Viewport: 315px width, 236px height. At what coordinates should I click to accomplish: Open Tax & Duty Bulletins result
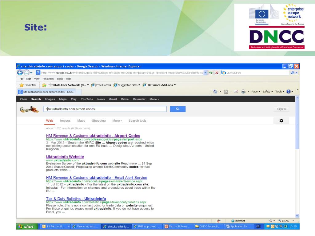coord(76,199)
